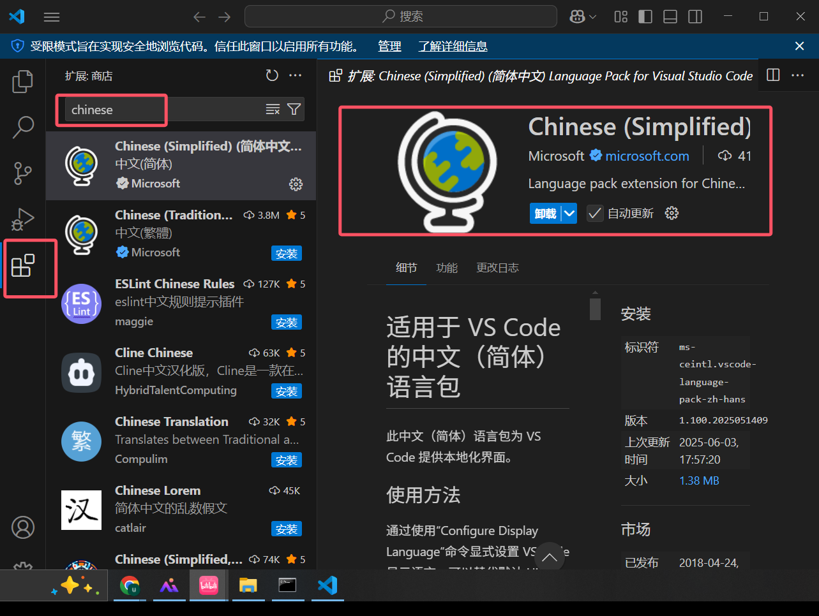
Task: Install Chinese Lorem extension
Action: 287,529
